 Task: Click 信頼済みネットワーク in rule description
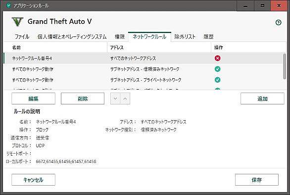coord(158,130)
